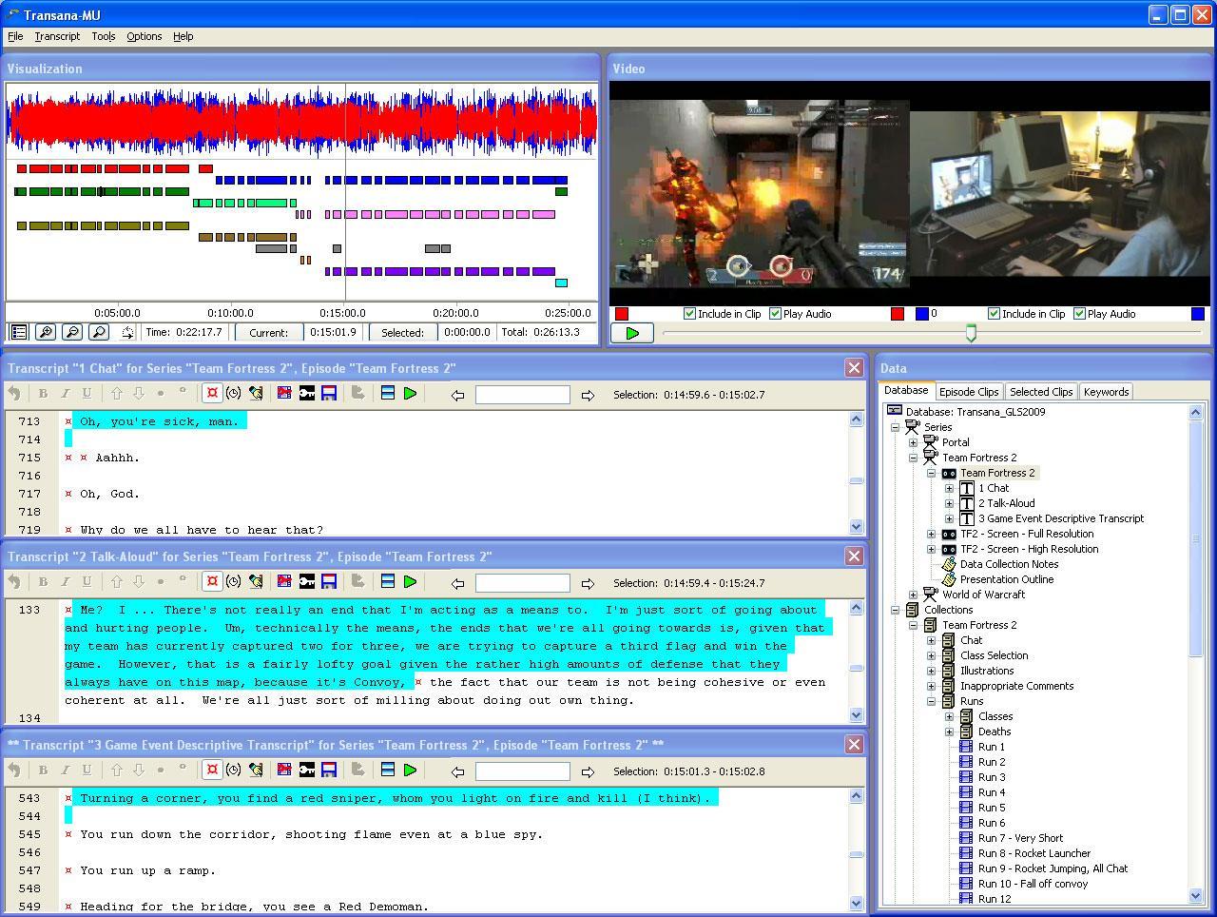
Task: Expand the World of Warcraft series node
Action: (913, 595)
